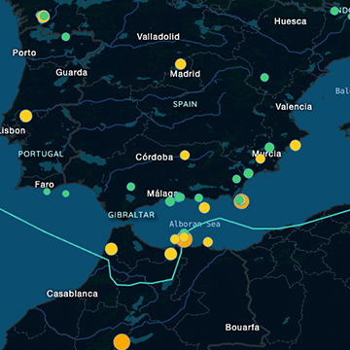Image resolution: width=350 pixels, height=350 pixels.
Task: Click the yellow marker in Morocco south of Gibraltar
Action: [x=111, y=249]
